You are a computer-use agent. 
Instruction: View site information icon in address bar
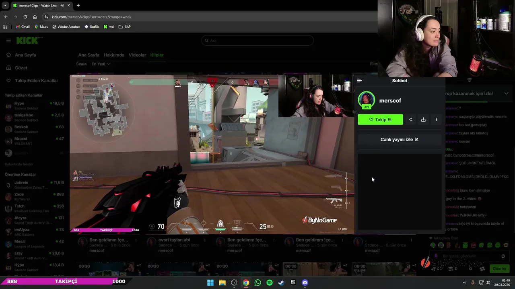pos(46,17)
